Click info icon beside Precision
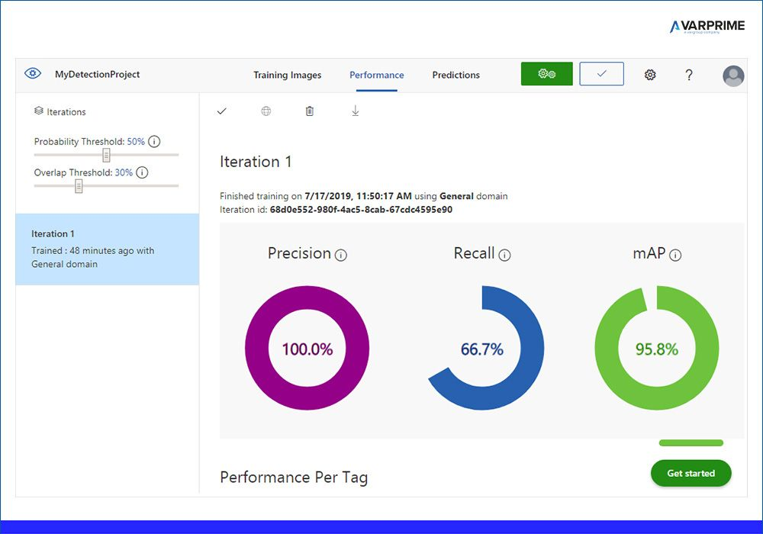763x534 pixels. pyautogui.click(x=341, y=255)
